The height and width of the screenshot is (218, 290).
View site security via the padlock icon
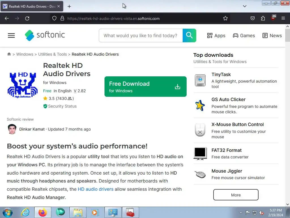tap(62, 18)
